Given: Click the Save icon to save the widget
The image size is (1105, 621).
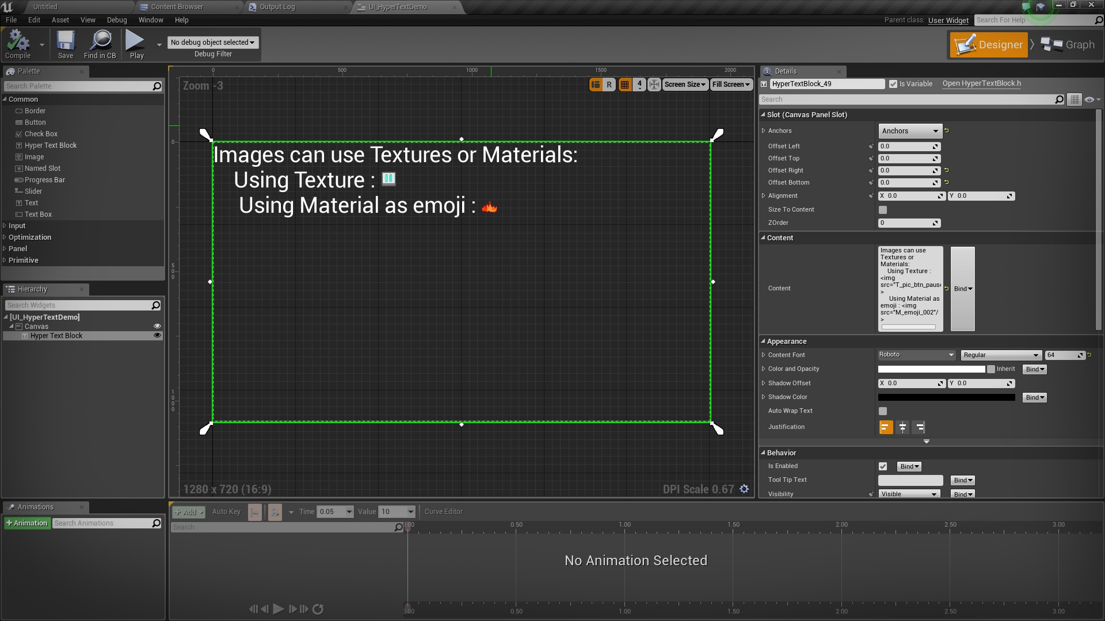Looking at the screenshot, I should point(65,44).
